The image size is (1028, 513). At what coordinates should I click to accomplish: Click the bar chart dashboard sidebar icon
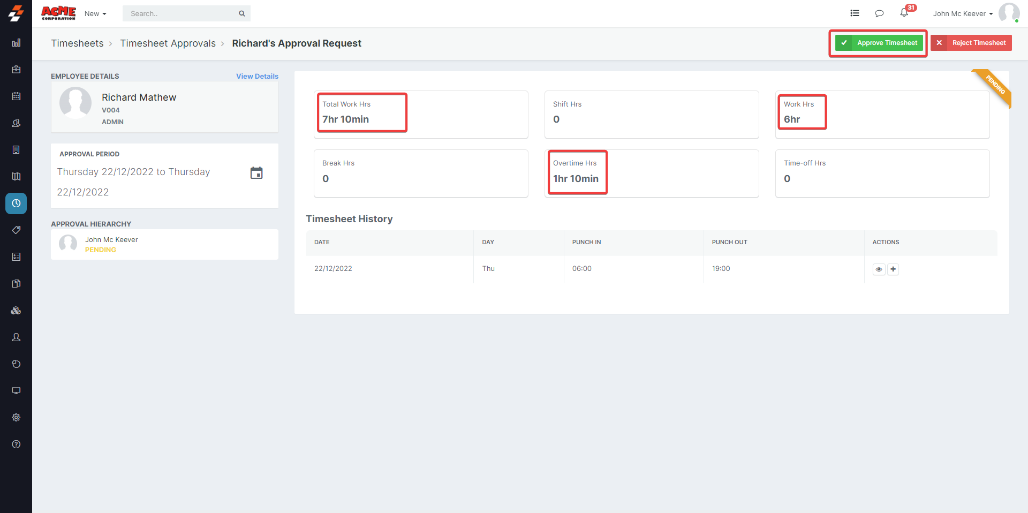pos(16,43)
